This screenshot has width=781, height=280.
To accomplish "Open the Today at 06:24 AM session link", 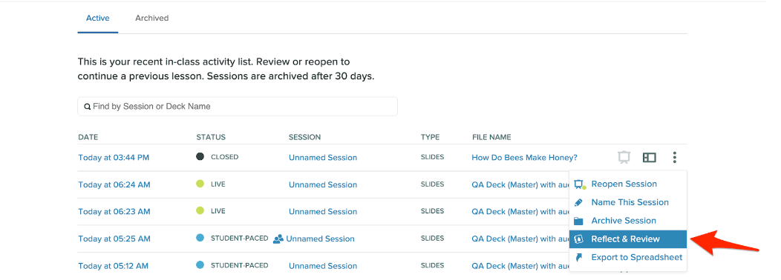I will coord(114,184).
